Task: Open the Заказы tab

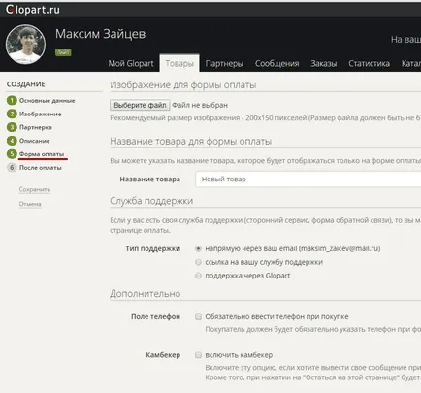Action: point(324,63)
